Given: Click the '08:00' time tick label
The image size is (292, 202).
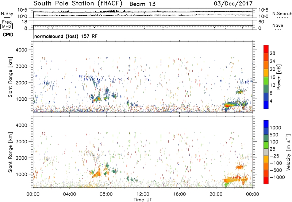Looking at the screenshot, I should (106, 194).
